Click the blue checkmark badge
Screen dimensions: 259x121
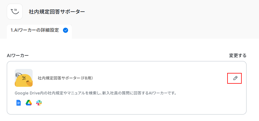point(66,30)
